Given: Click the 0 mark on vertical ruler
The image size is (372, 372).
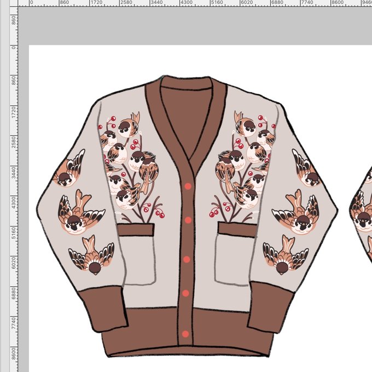Looking at the screenshot, I should [14, 48].
